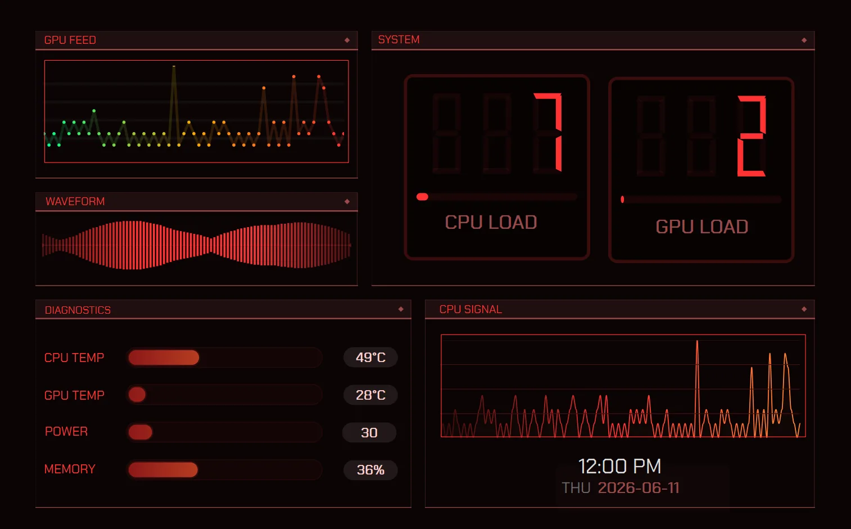Click the CPU TEMP label
Viewport: 851px width, 529px height.
74,358
